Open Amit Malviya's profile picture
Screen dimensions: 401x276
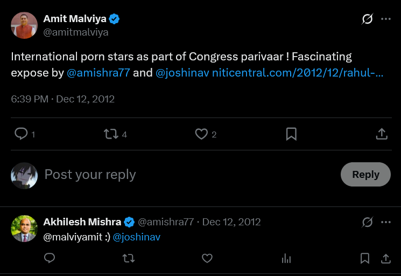coord(24,25)
